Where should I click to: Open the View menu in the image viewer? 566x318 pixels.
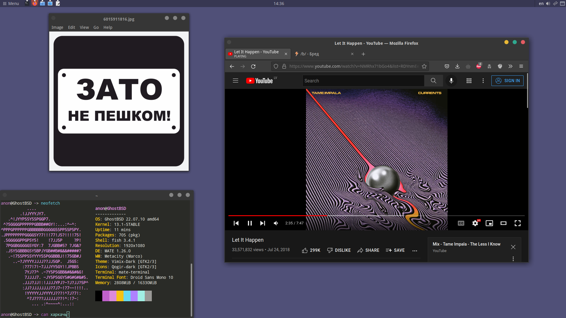84,27
